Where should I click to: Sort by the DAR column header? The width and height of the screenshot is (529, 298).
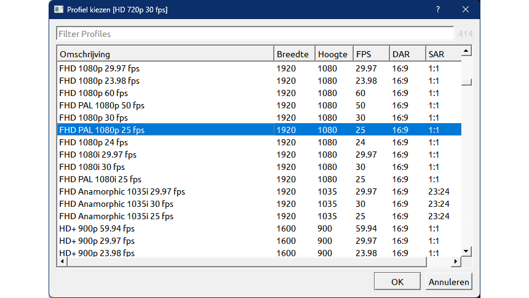pyautogui.click(x=407, y=54)
